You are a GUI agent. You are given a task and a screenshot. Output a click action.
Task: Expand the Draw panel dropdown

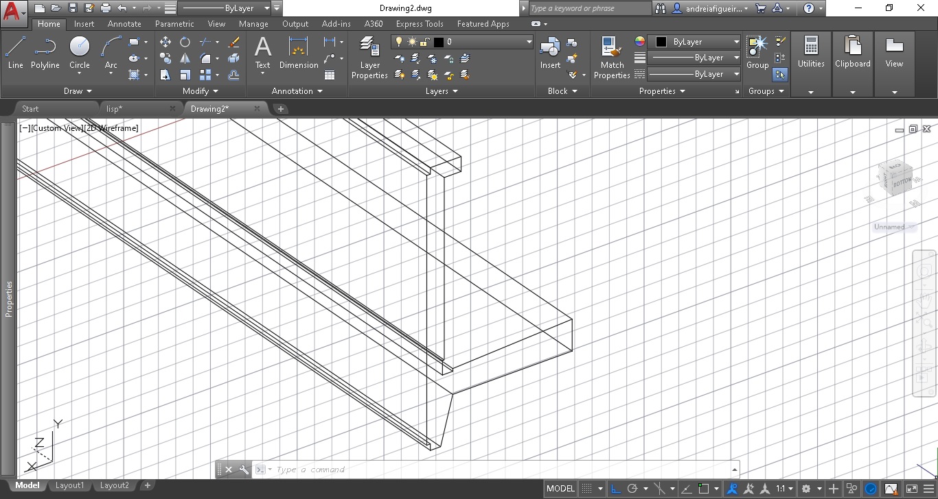tap(78, 91)
